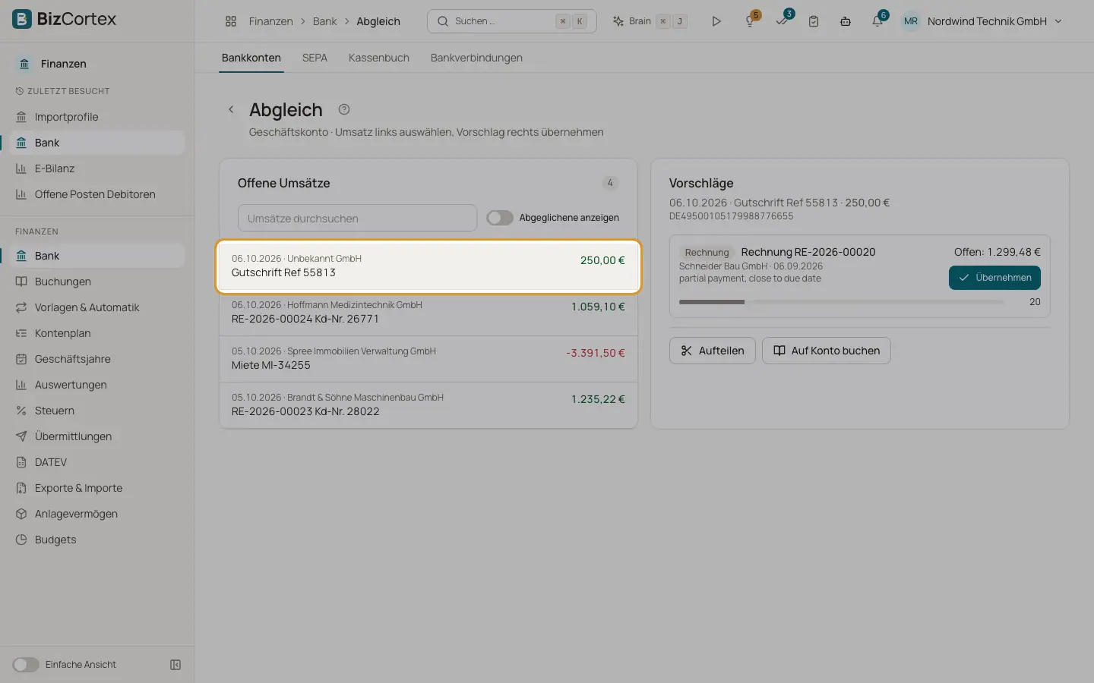Open Brain assistant in the top bar

click(650, 21)
